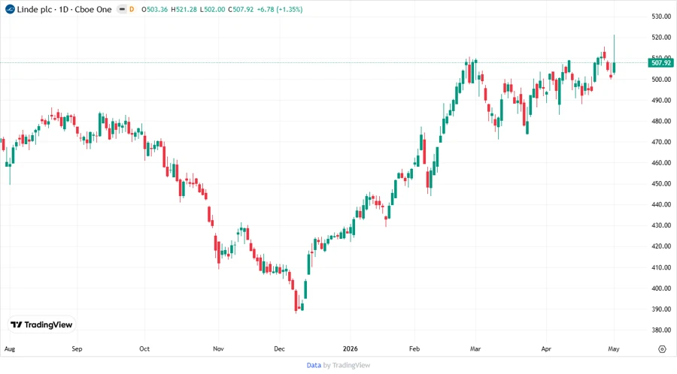Image resolution: width=677 pixels, height=374 pixels.
Task: Click the 480.00 price axis label
Action: (x=661, y=121)
